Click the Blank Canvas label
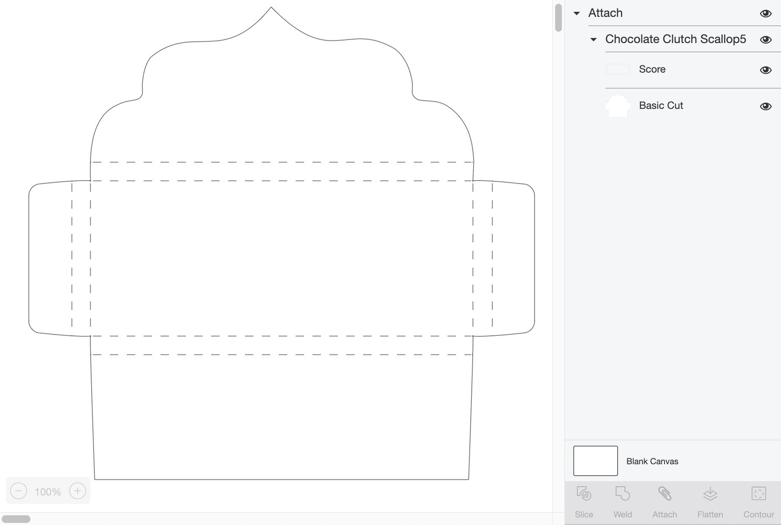 (652, 461)
